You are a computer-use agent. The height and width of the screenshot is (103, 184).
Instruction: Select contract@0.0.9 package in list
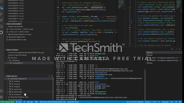coord(16,13)
